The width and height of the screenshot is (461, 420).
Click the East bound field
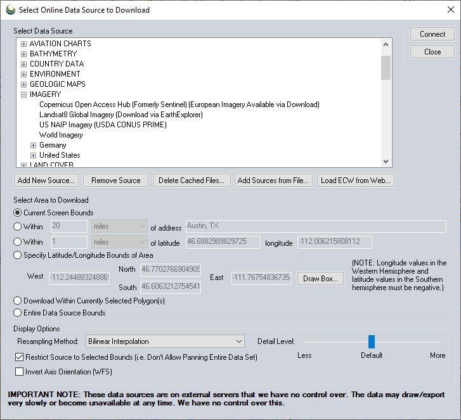tap(261, 278)
